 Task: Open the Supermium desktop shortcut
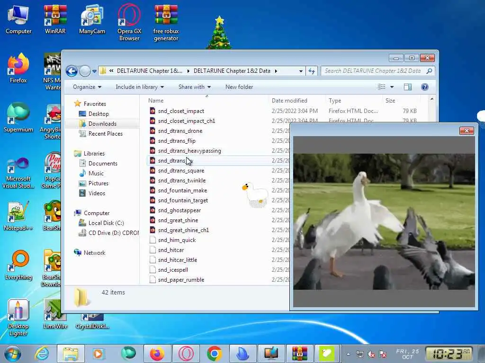(18, 117)
